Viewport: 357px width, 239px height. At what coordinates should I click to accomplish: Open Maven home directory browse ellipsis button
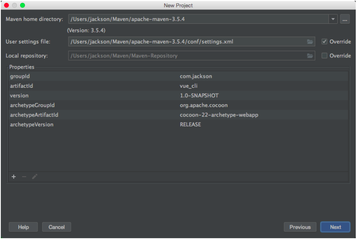coord(345,19)
